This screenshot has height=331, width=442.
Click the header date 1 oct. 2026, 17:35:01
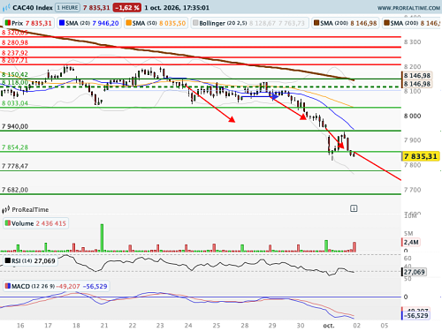click(x=177, y=8)
